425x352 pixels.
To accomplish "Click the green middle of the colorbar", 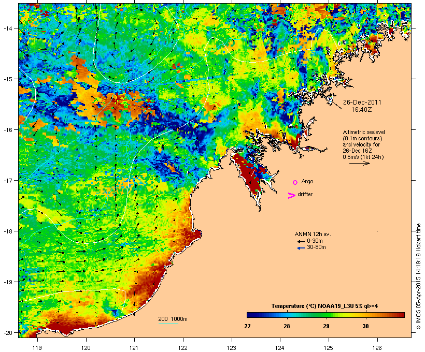I will [x=326, y=315].
